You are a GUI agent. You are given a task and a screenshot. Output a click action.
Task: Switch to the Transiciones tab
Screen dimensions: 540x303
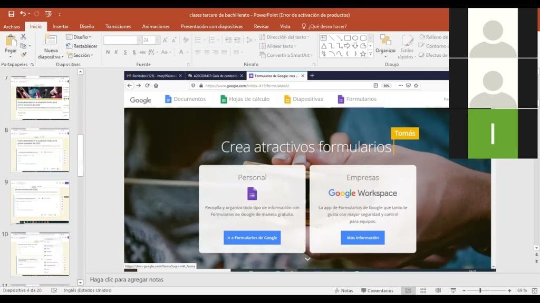click(x=118, y=26)
